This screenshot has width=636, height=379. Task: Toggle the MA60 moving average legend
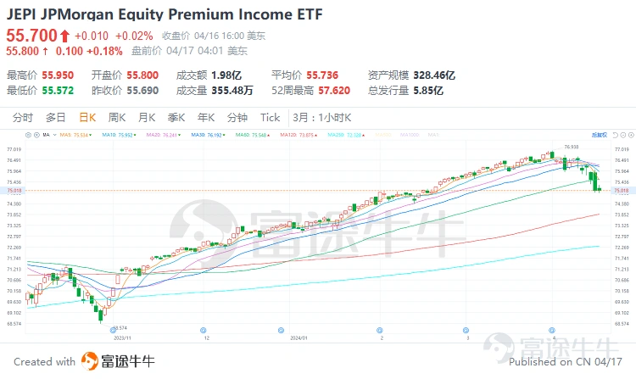253,135
